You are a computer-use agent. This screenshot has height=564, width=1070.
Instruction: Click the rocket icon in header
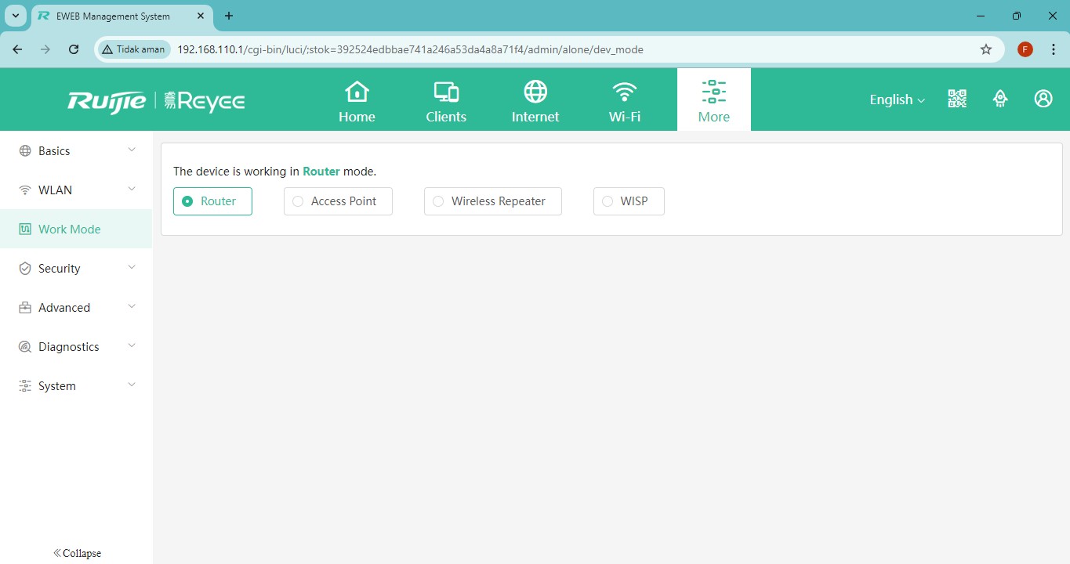pos(1000,99)
